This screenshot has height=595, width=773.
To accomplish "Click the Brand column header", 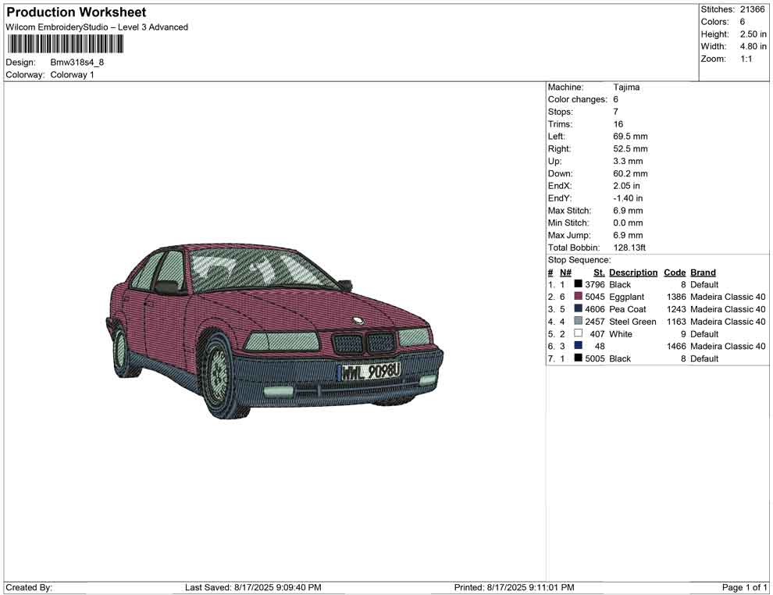I will 703,273.
